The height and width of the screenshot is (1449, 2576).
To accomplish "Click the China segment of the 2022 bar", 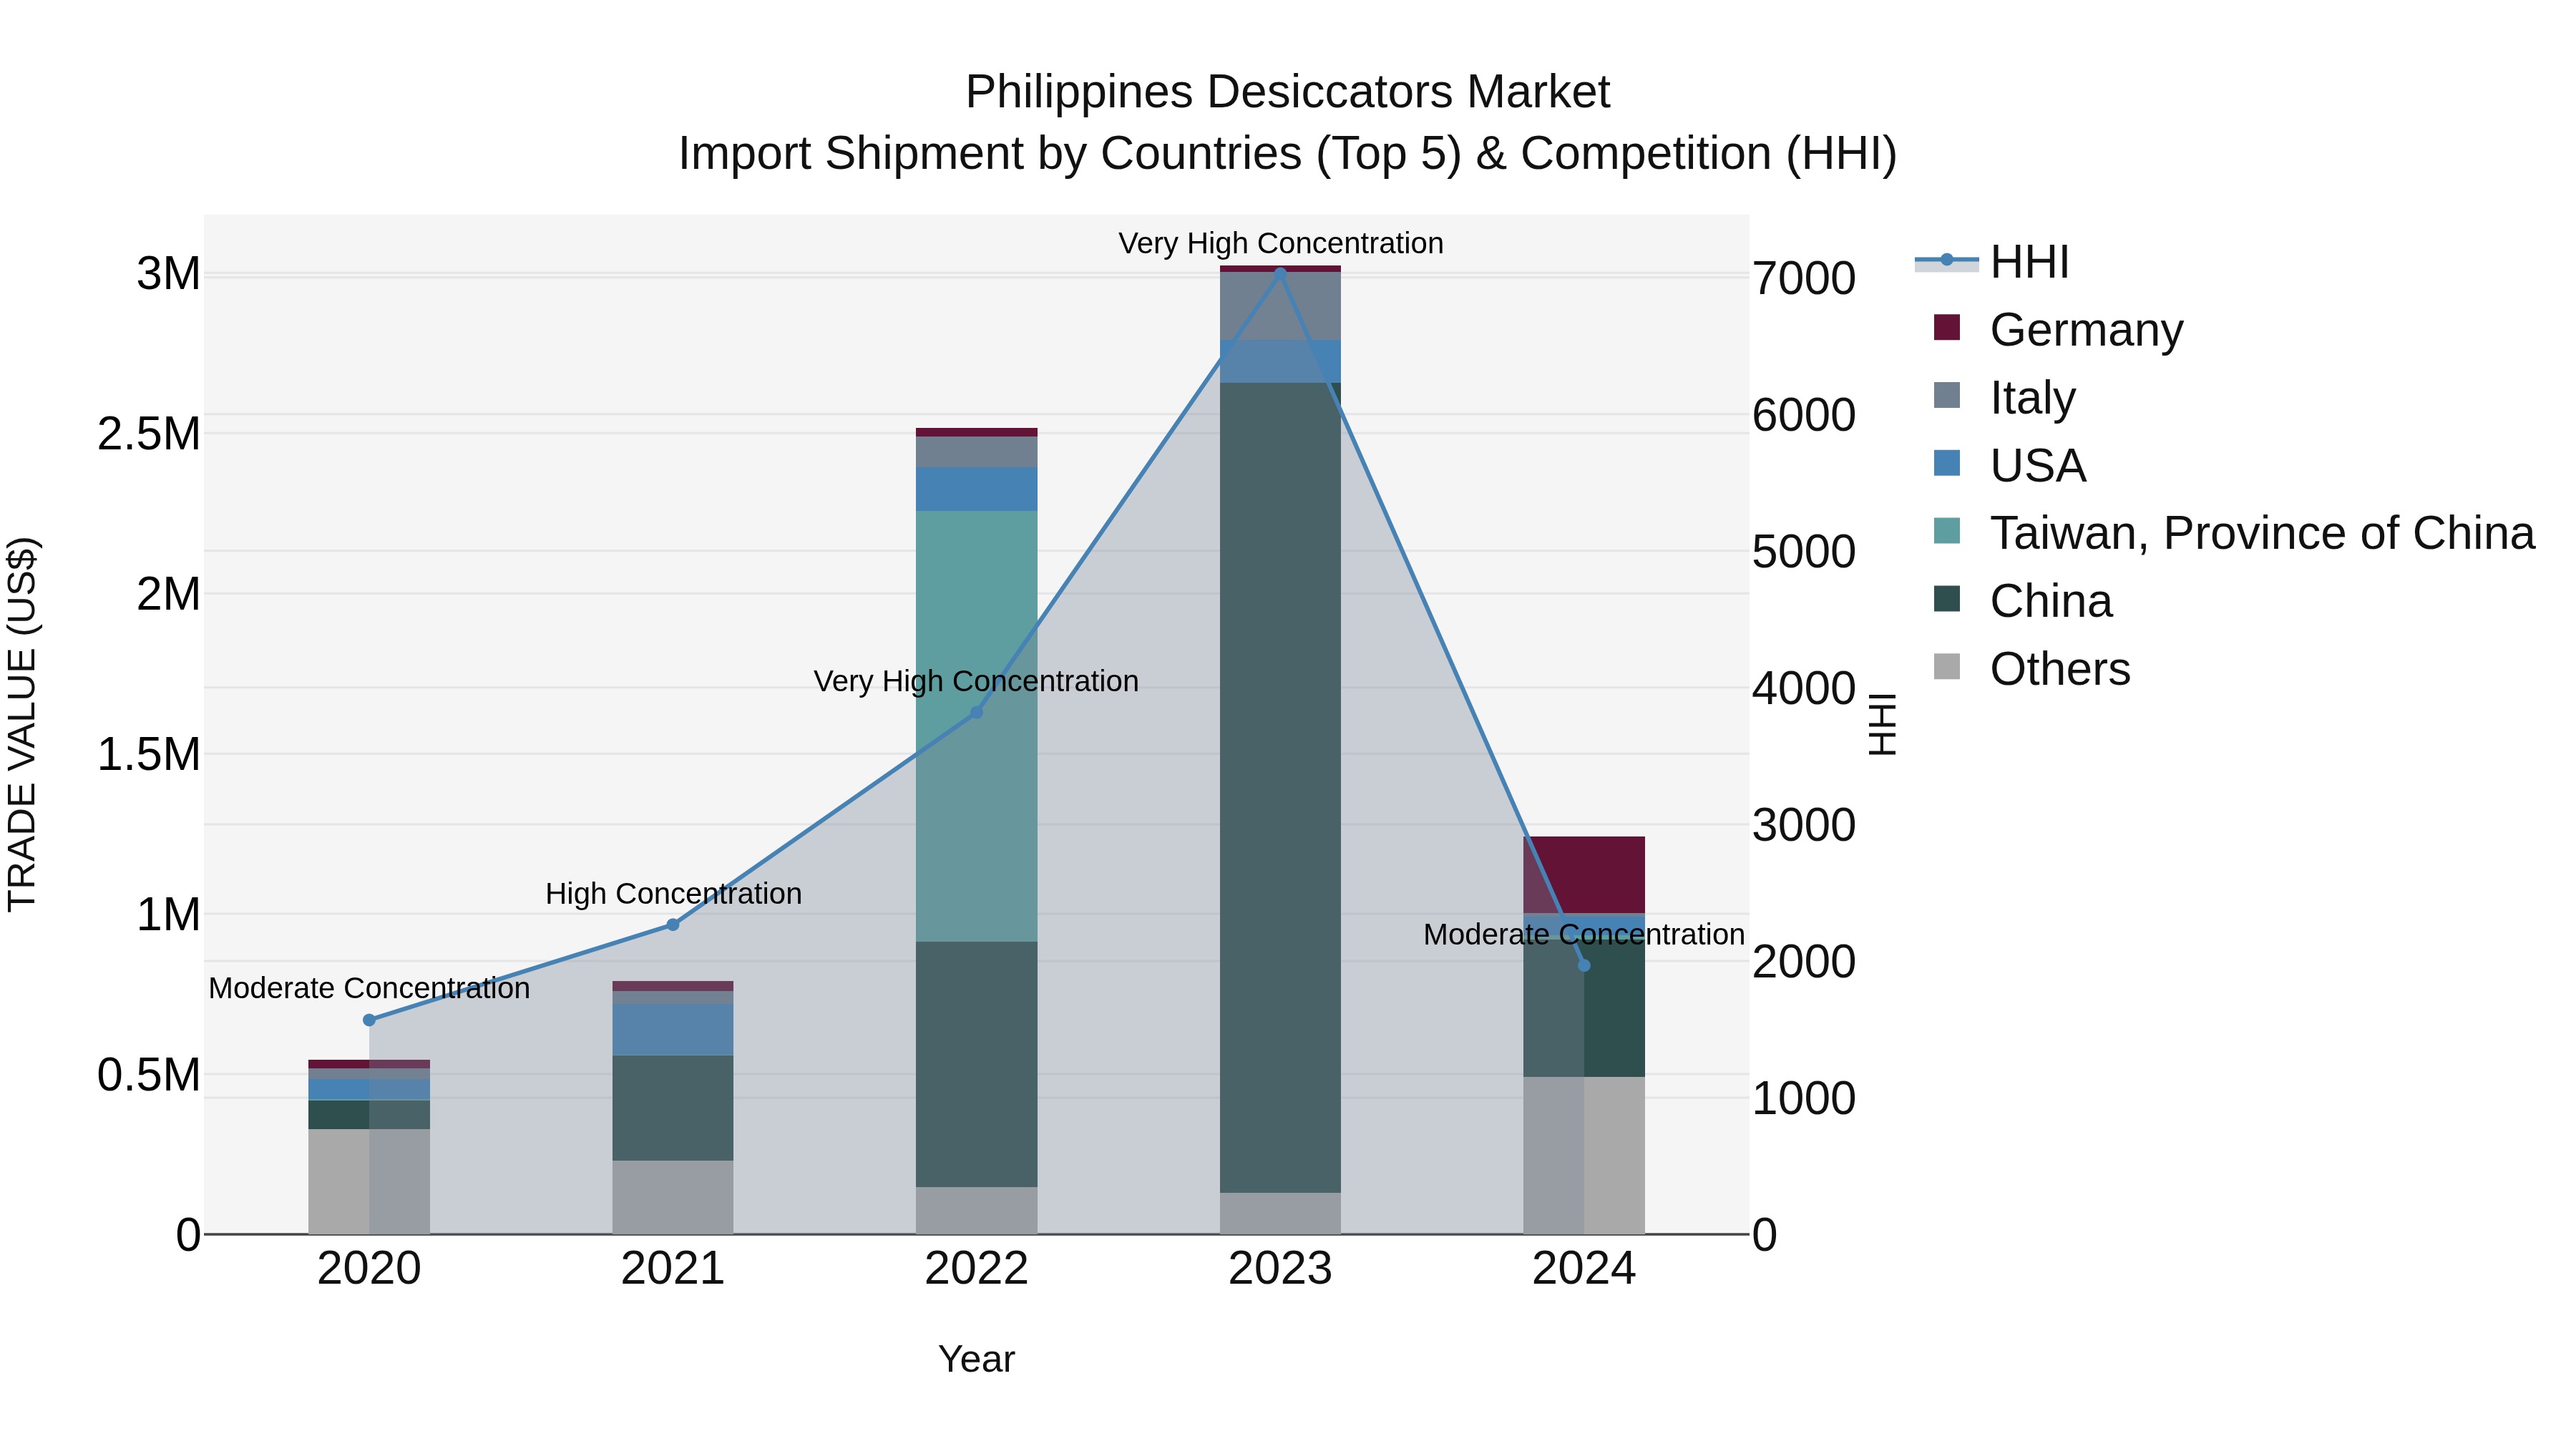I will (977, 1064).
